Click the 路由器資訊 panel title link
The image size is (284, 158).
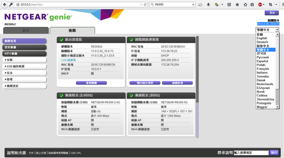[73, 39]
